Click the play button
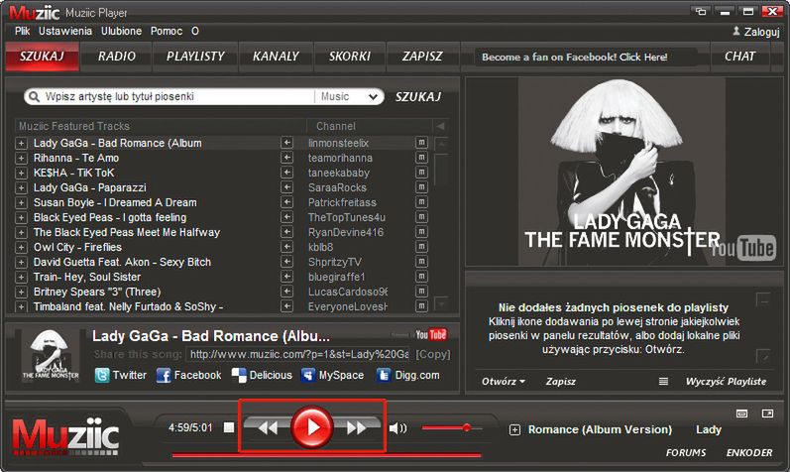 click(312, 427)
